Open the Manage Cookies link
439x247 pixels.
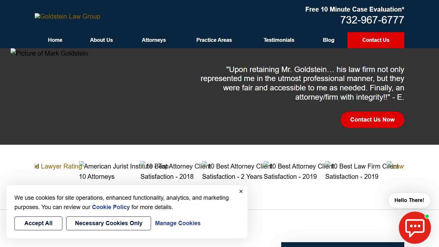(178, 223)
